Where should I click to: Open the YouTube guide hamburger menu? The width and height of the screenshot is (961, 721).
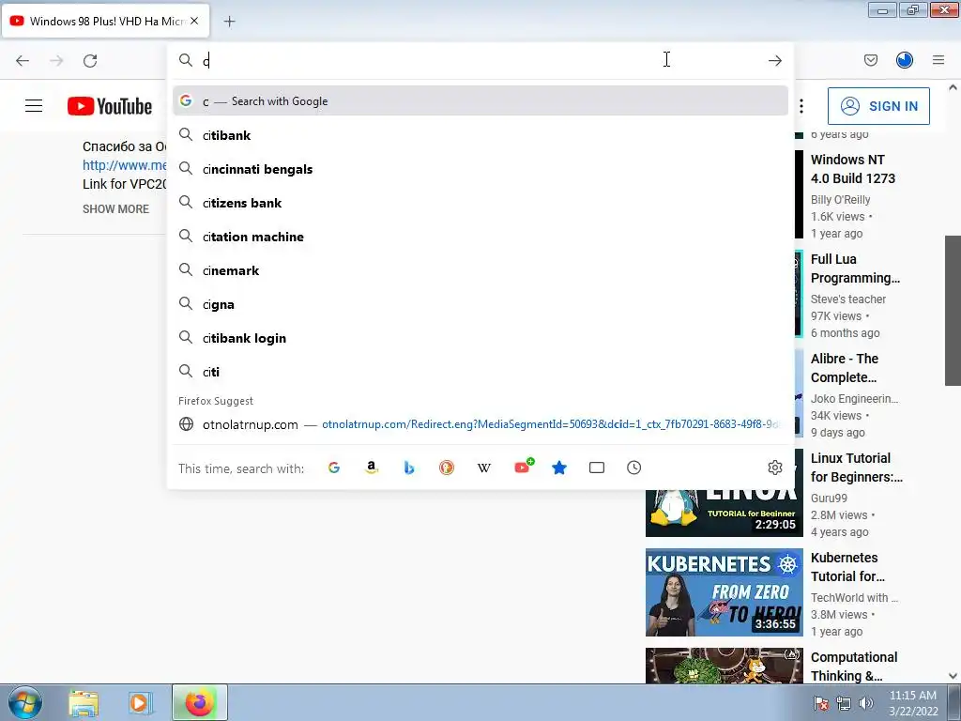click(x=34, y=106)
